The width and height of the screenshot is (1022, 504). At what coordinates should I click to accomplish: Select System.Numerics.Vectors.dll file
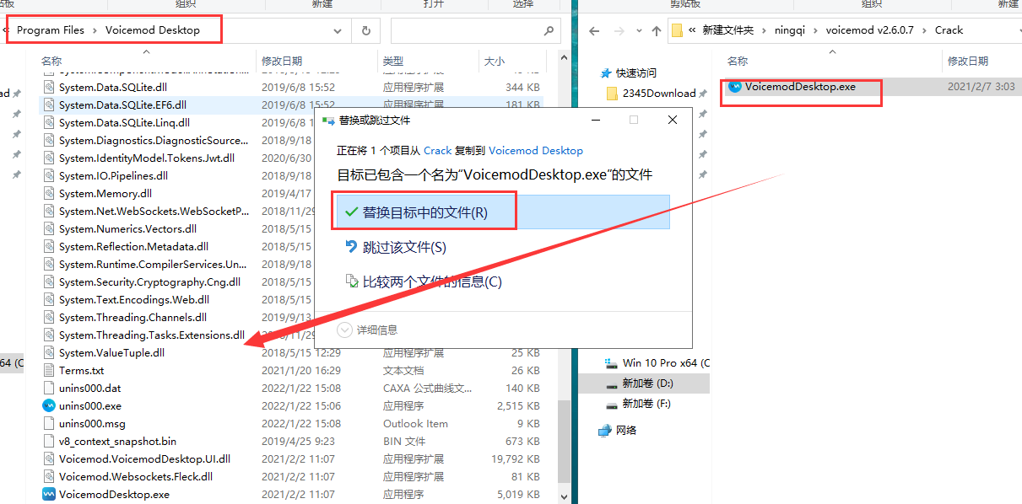[x=127, y=229]
